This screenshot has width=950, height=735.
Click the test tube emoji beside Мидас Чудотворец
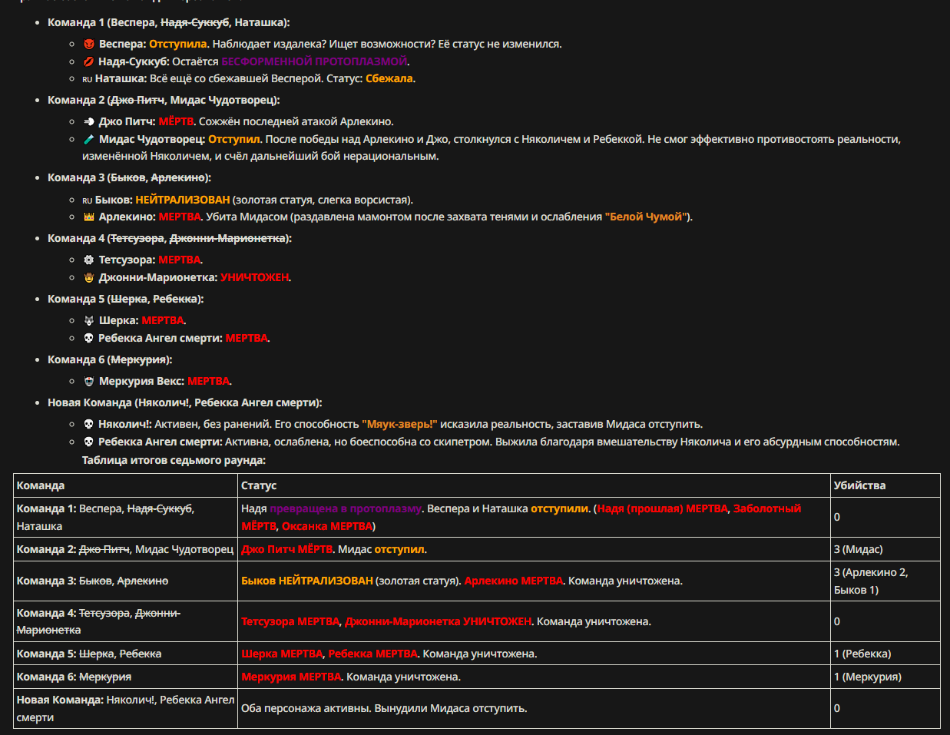click(x=88, y=139)
